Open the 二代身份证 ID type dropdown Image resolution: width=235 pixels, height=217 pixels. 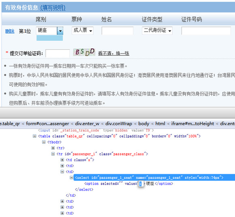tap(157, 30)
